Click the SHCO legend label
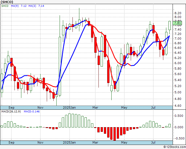The image size is (186, 149). pos(5,6)
